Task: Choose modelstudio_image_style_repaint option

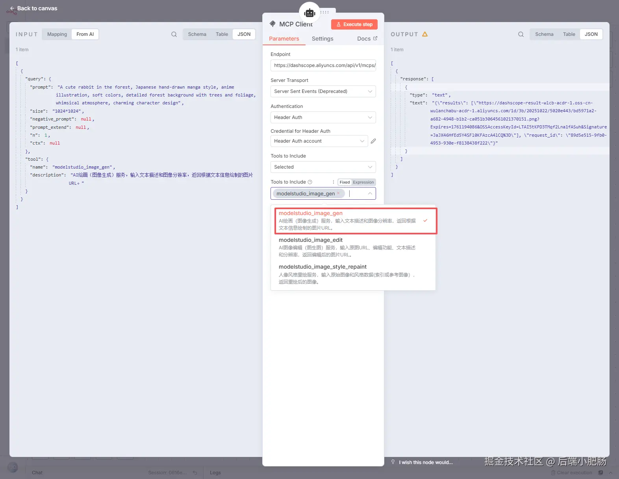Action: pos(353,274)
